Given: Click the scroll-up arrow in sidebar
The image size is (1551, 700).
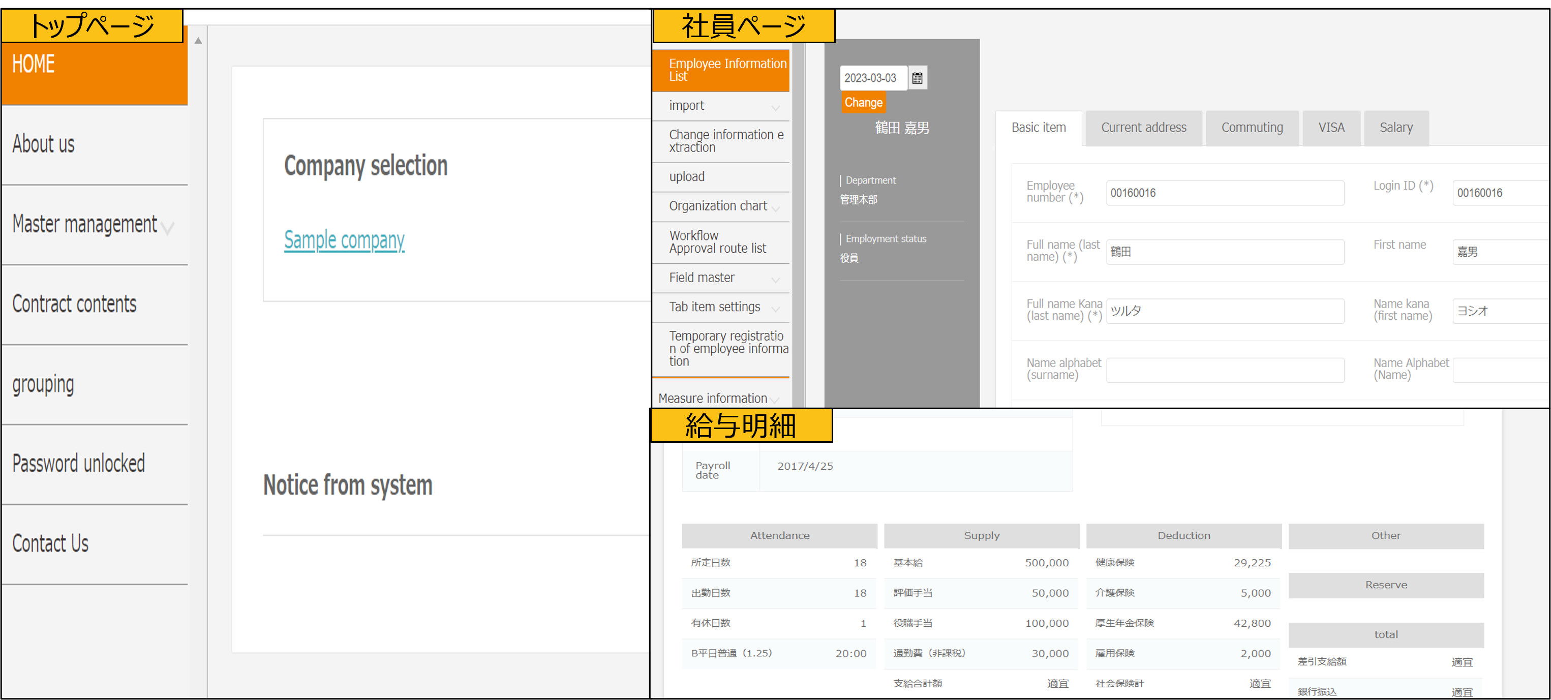Looking at the screenshot, I should coord(198,41).
